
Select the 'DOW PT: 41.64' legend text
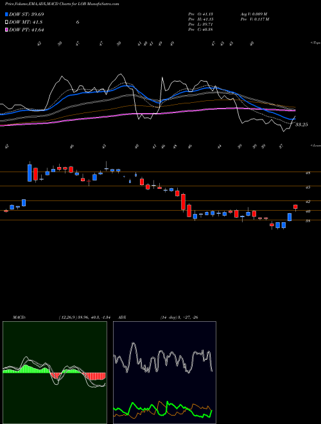26,30
